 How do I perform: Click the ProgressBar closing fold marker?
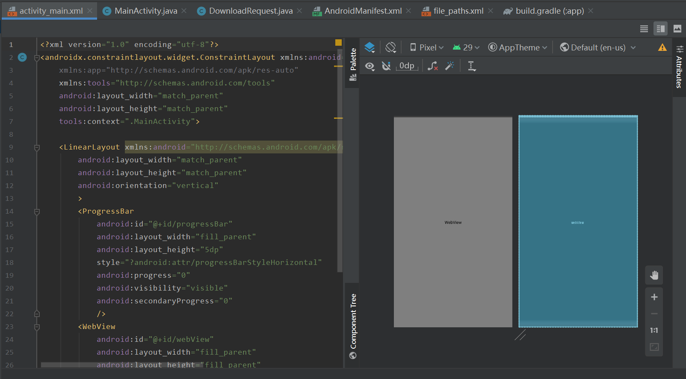click(x=37, y=314)
